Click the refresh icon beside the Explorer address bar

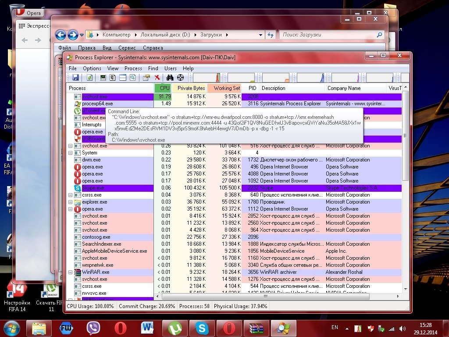pyautogui.click(x=270, y=35)
